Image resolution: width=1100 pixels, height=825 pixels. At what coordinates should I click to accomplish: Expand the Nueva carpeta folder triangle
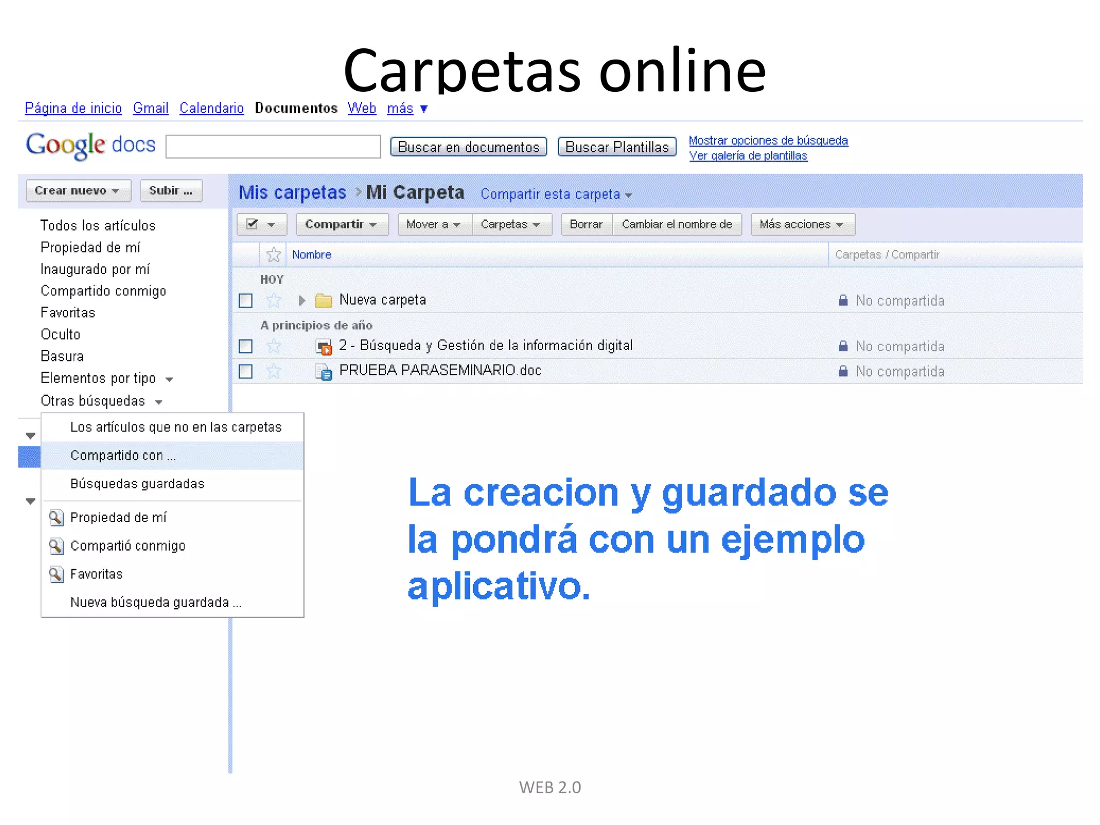pos(302,300)
